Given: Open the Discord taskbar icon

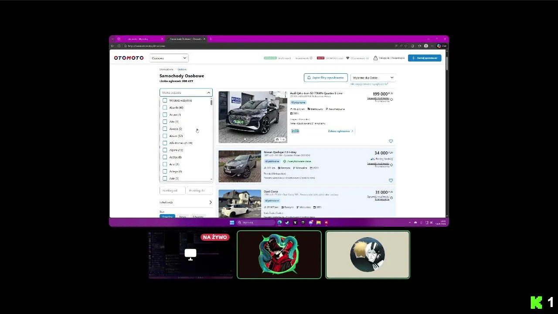Looking at the screenshot, I should [x=310, y=222].
